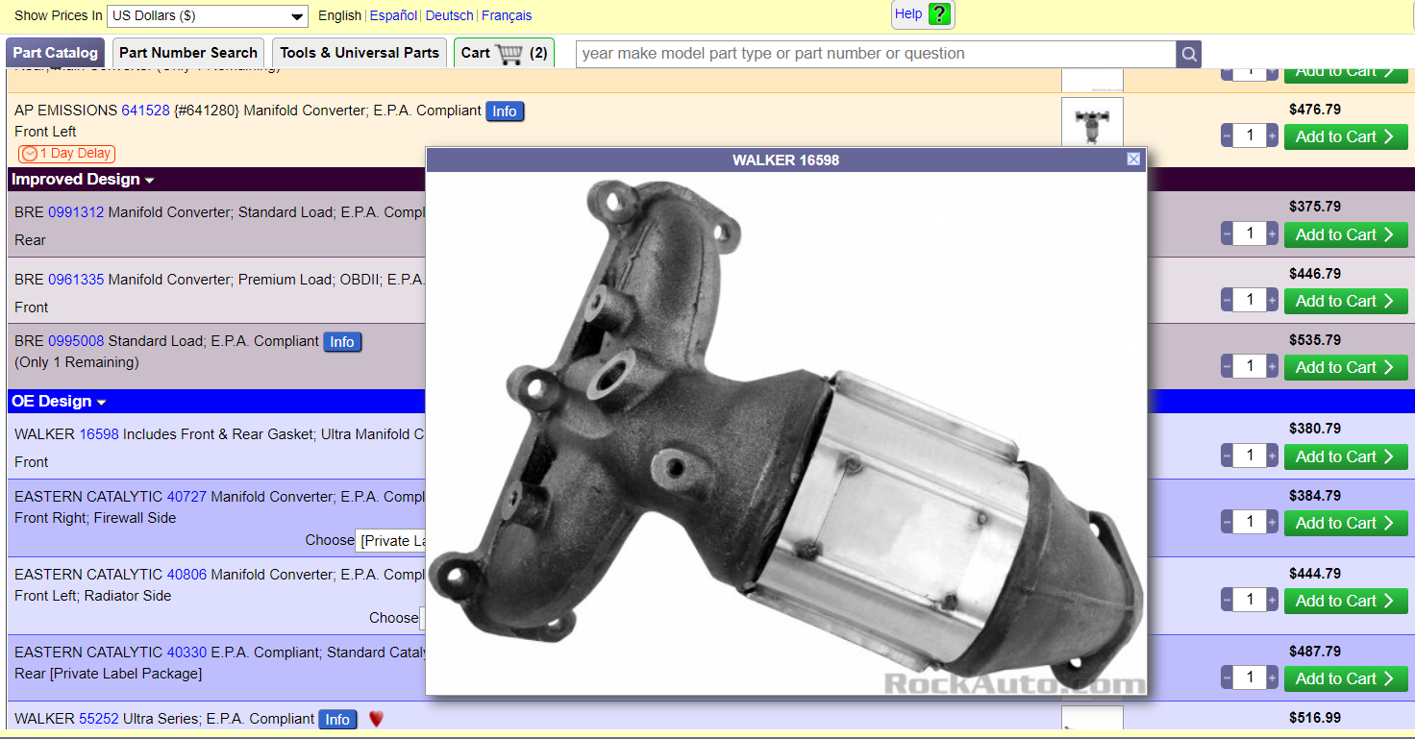1415x739 pixels.
Task: Switch the site language to Deutsch
Action: [x=450, y=15]
